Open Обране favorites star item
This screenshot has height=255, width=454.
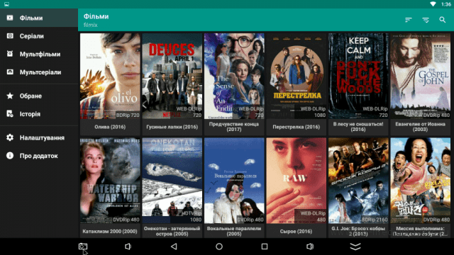(x=39, y=96)
